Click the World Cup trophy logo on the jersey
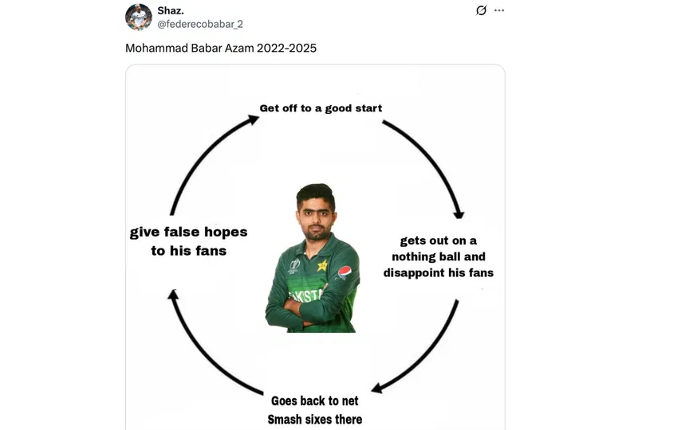The height and width of the screenshot is (430, 689). point(294,266)
